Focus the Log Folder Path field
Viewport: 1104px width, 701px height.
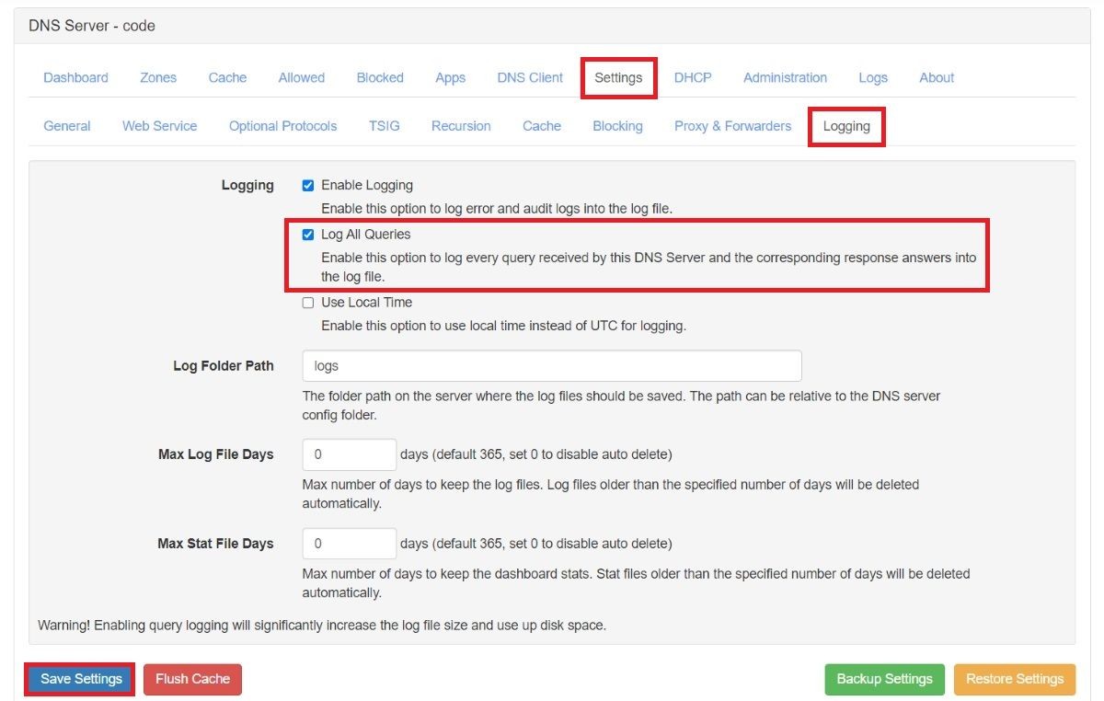tap(552, 365)
